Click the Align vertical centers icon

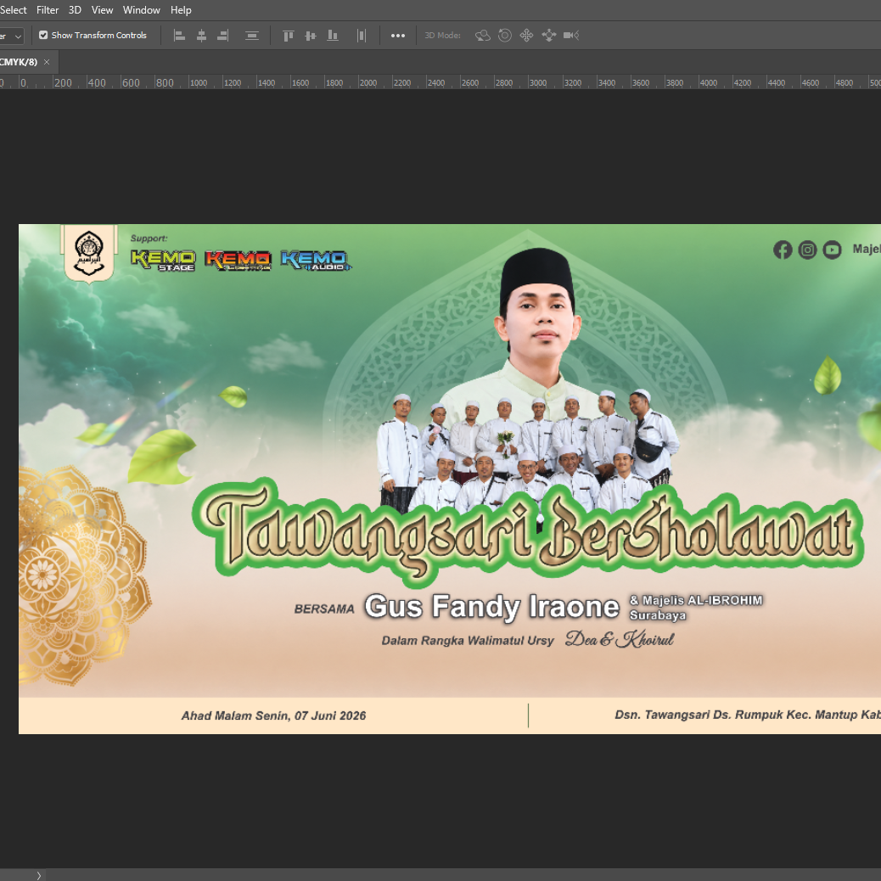[310, 36]
